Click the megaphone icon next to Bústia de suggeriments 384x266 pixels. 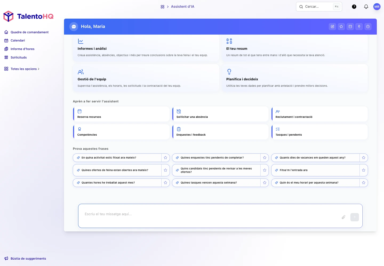[x=6, y=259]
